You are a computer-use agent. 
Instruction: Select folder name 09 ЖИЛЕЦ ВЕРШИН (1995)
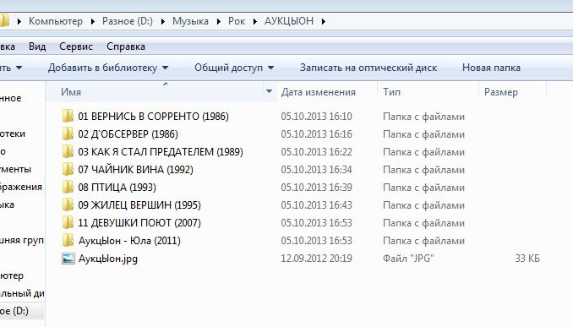(139, 205)
